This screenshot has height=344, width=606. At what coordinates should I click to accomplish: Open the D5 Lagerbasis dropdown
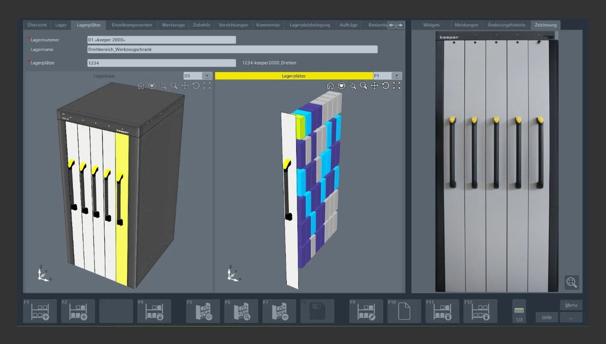pyautogui.click(x=207, y=76)
